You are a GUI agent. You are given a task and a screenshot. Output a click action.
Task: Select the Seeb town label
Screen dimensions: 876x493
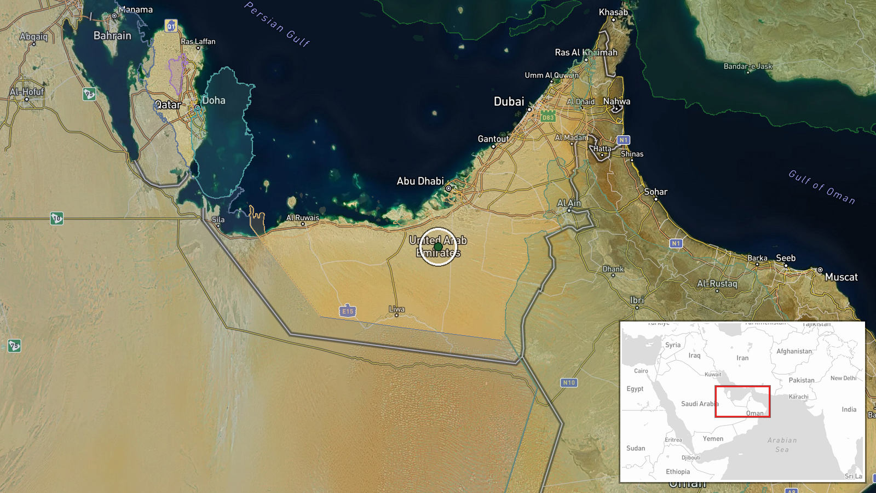tap(786, 258)
